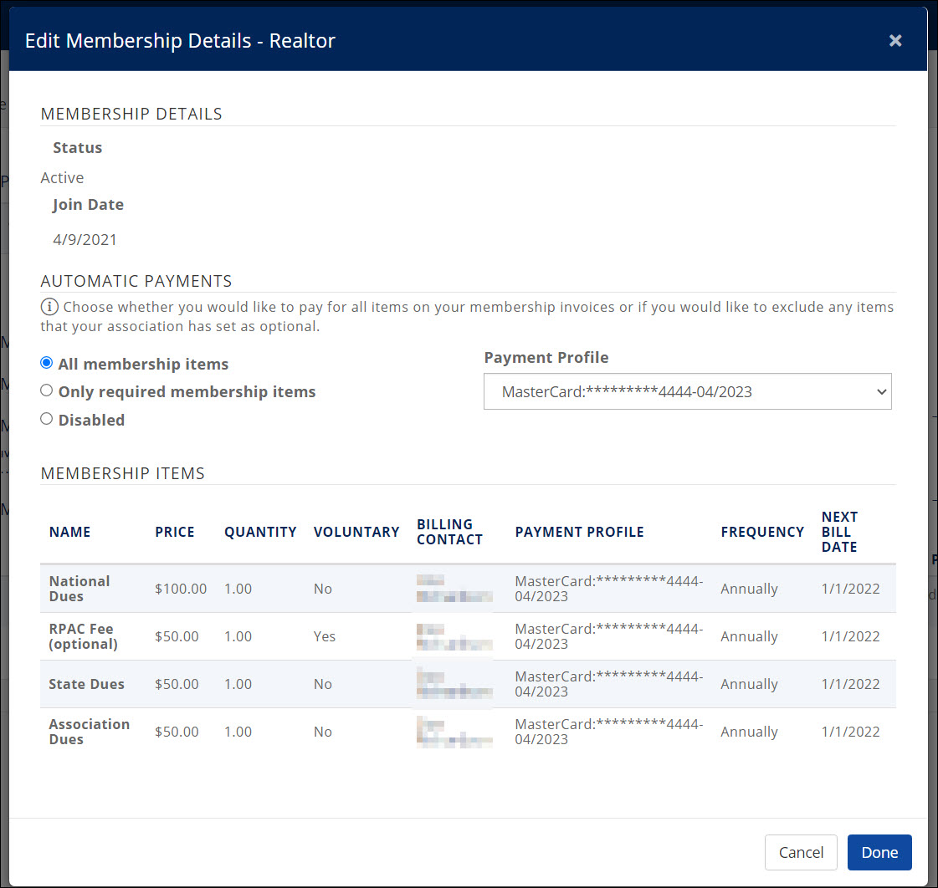Select the Association Dues row name
Screen dimensions: 938x888
[x=89, y=732]
